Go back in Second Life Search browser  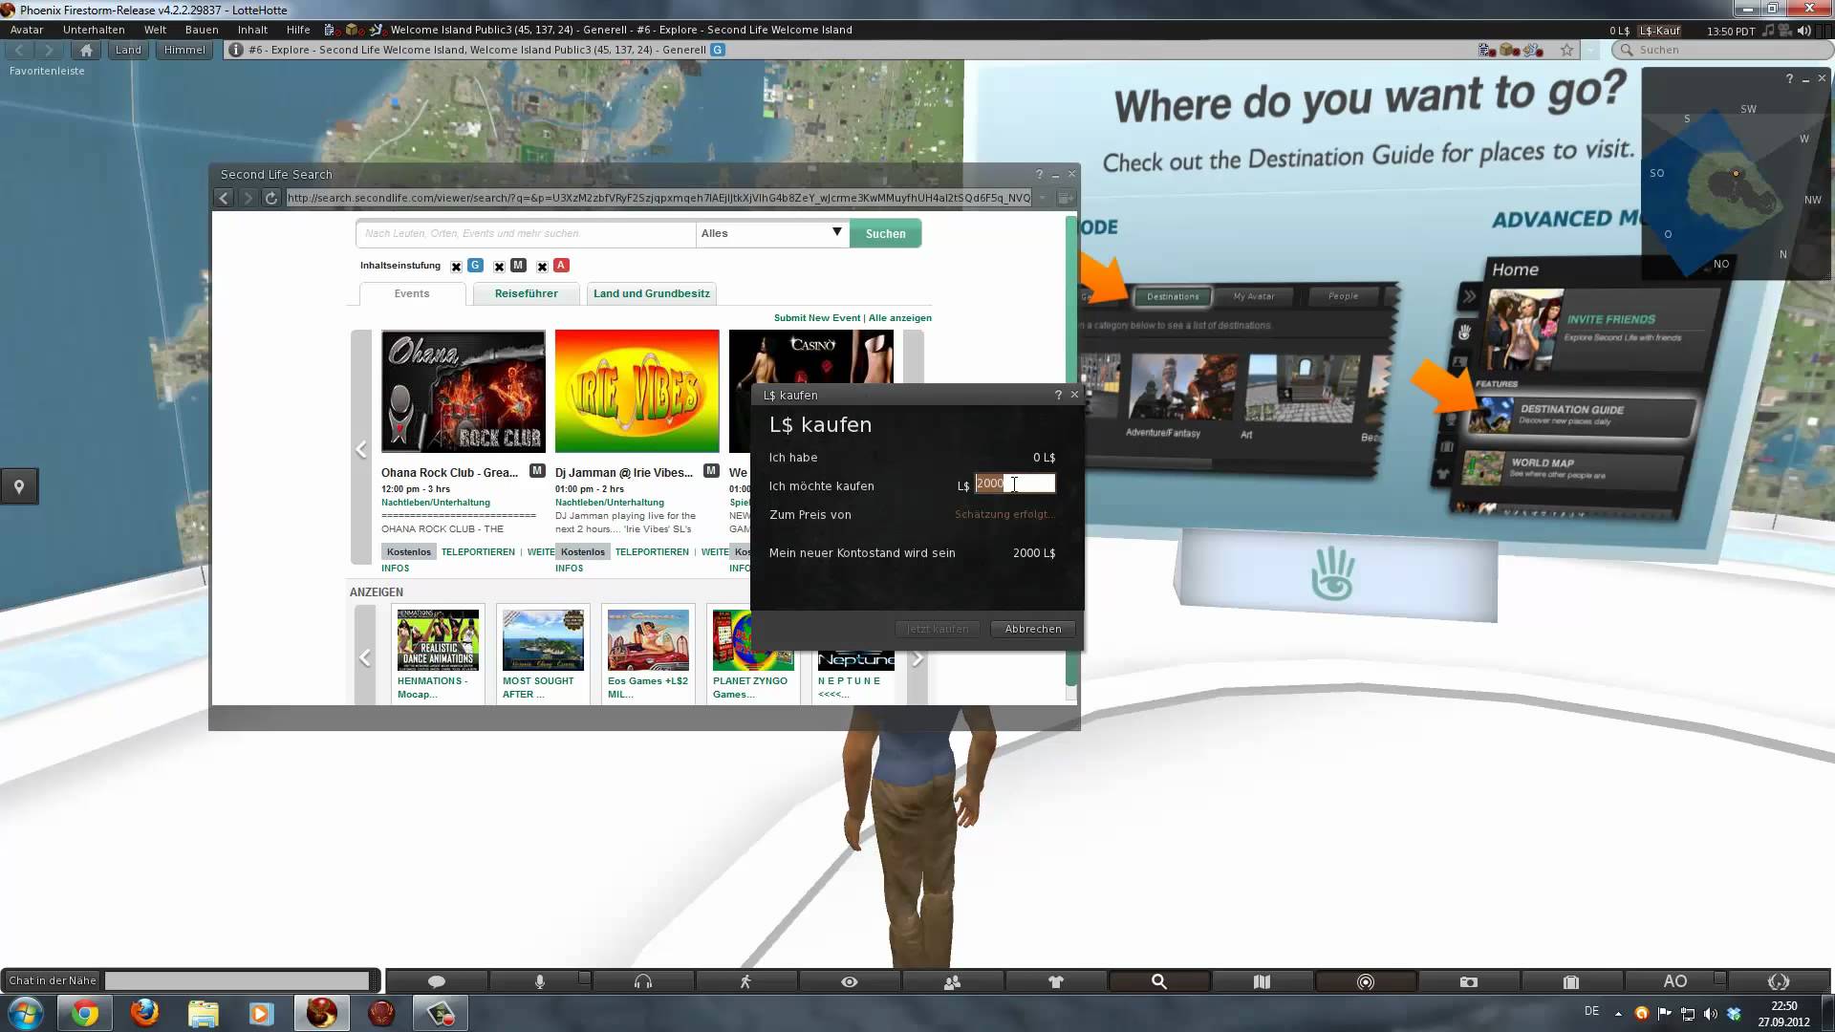coord(224,198)
